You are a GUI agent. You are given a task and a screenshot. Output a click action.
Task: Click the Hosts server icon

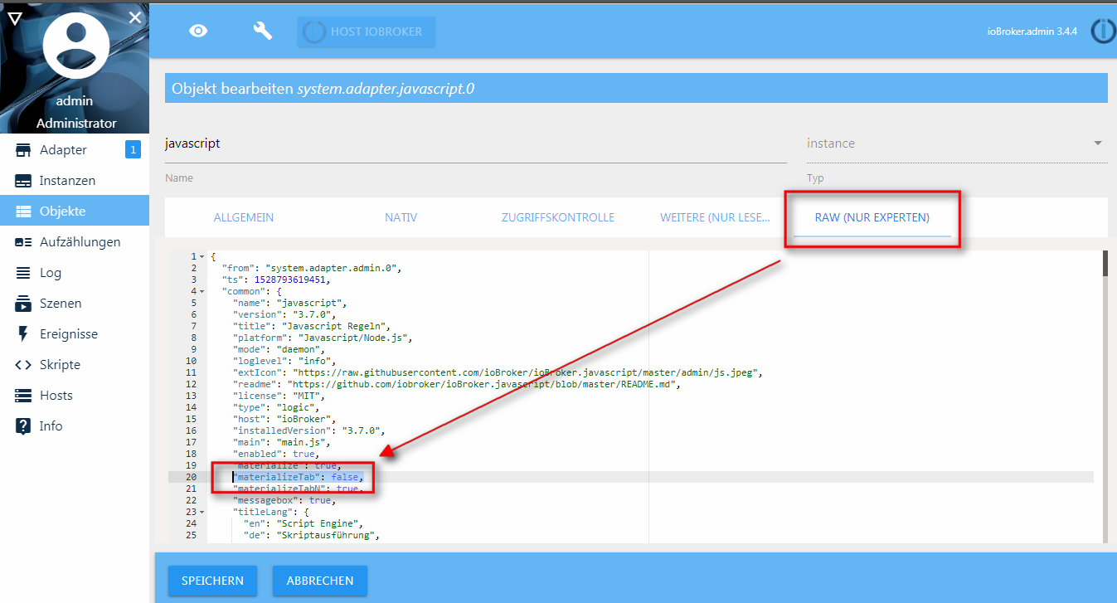(23, 396)
